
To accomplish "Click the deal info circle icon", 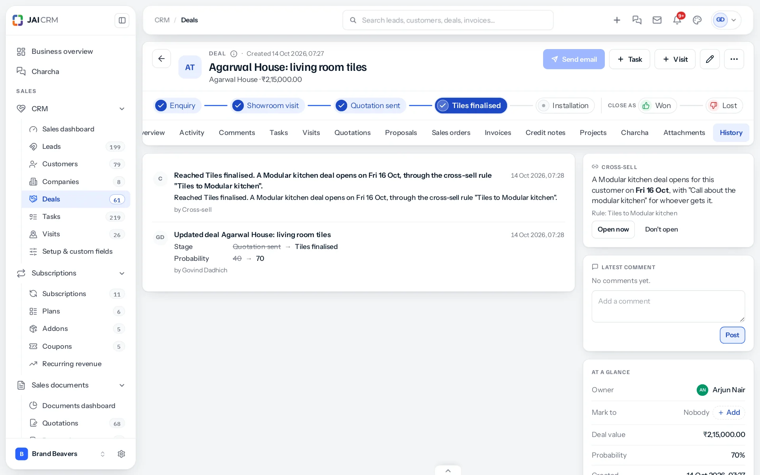I will click(x=234, y=54).
